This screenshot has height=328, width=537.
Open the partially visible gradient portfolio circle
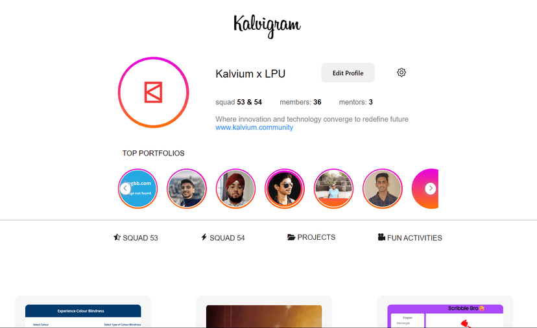point(425,189)
